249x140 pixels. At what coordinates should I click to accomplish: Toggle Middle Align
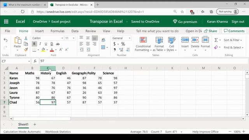88,38
